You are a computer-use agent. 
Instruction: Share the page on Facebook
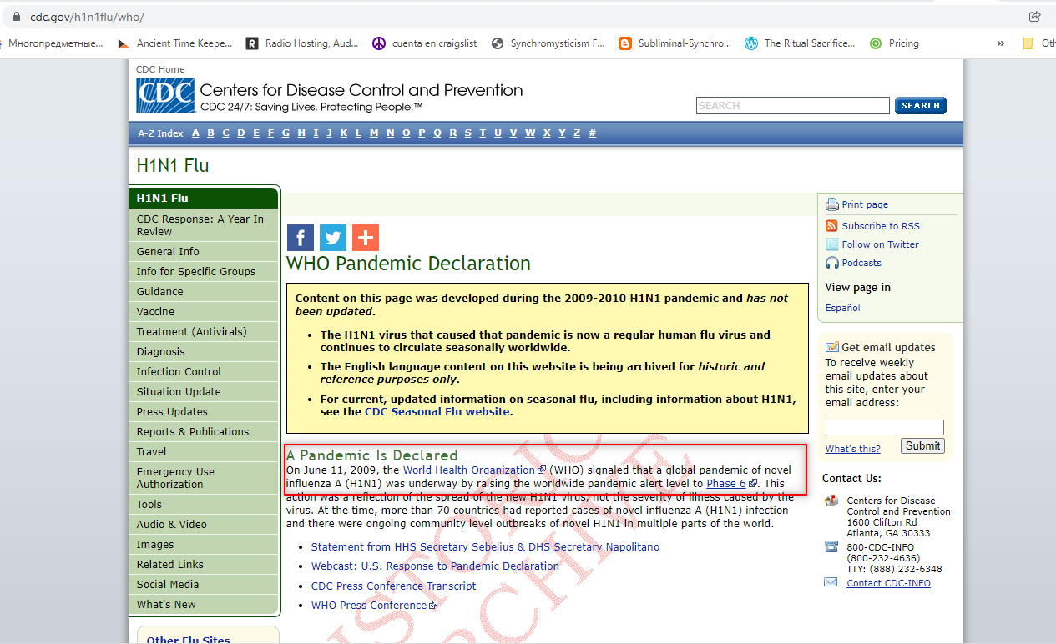301,238
